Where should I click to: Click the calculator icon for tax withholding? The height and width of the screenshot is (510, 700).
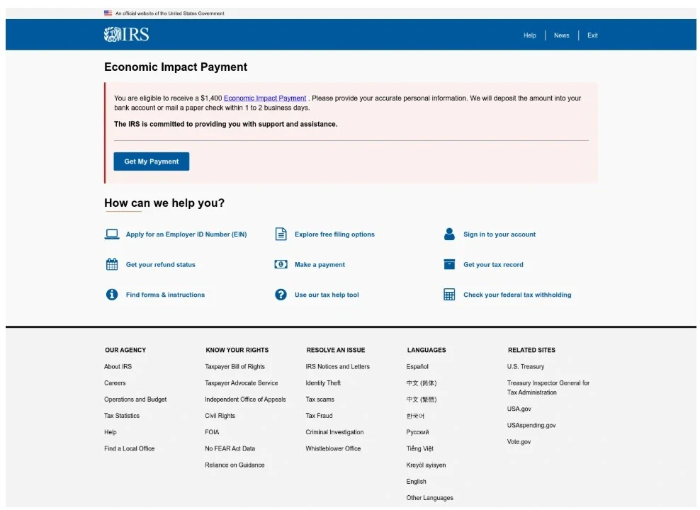[x=449, y=295]
